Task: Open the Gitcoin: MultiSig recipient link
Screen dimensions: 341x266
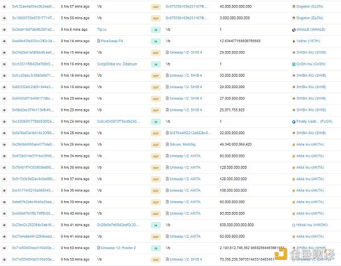Action: [x=182, y=144]
